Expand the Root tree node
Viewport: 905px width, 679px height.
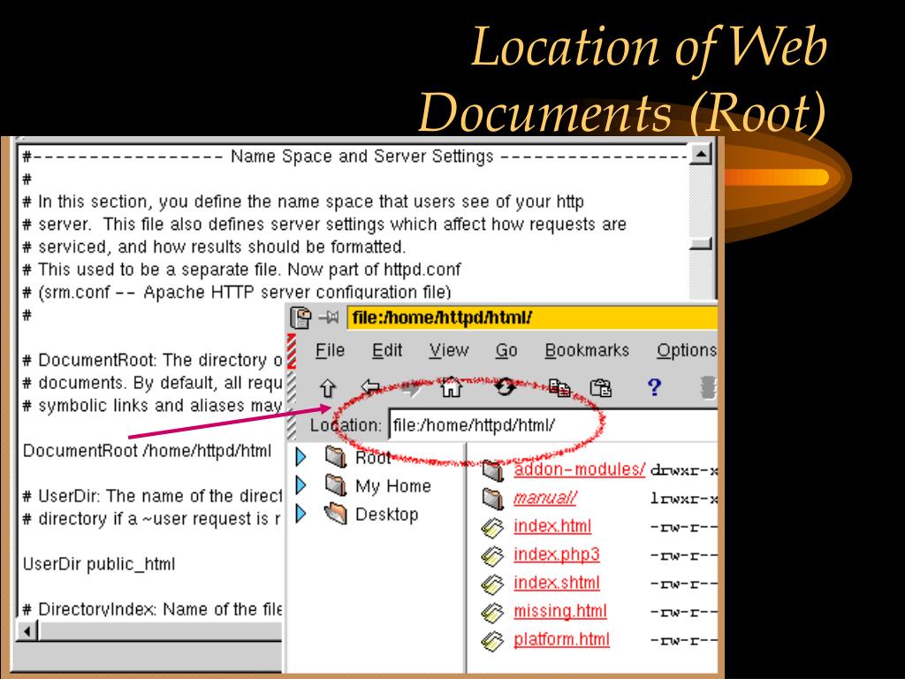(300, 457)
